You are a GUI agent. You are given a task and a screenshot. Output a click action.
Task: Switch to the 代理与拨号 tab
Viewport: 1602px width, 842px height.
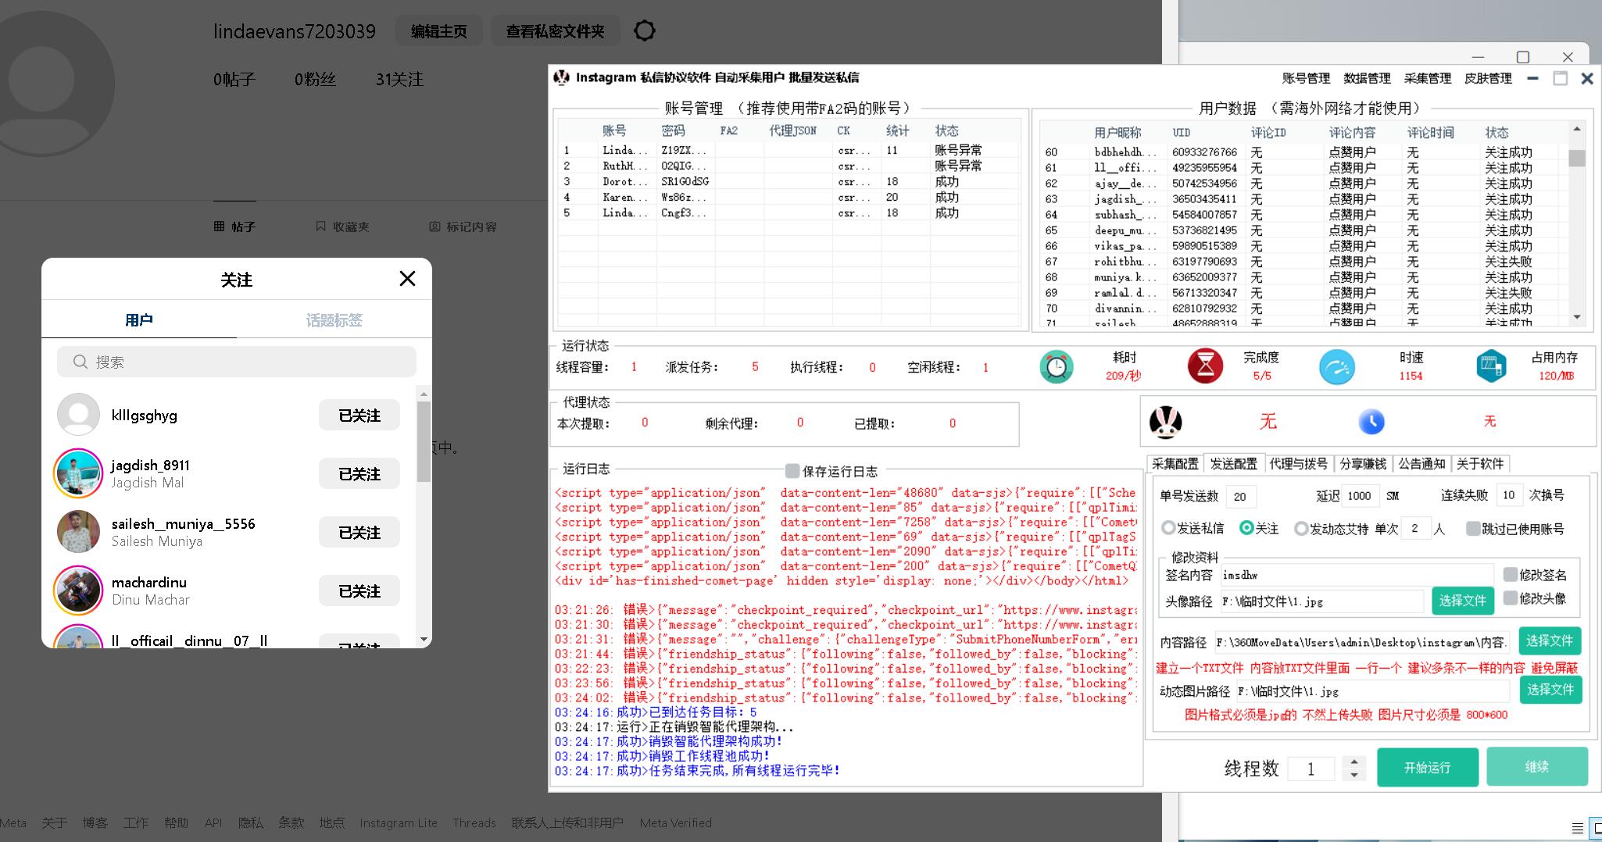pyautogui.click(x=1298, y=463)
